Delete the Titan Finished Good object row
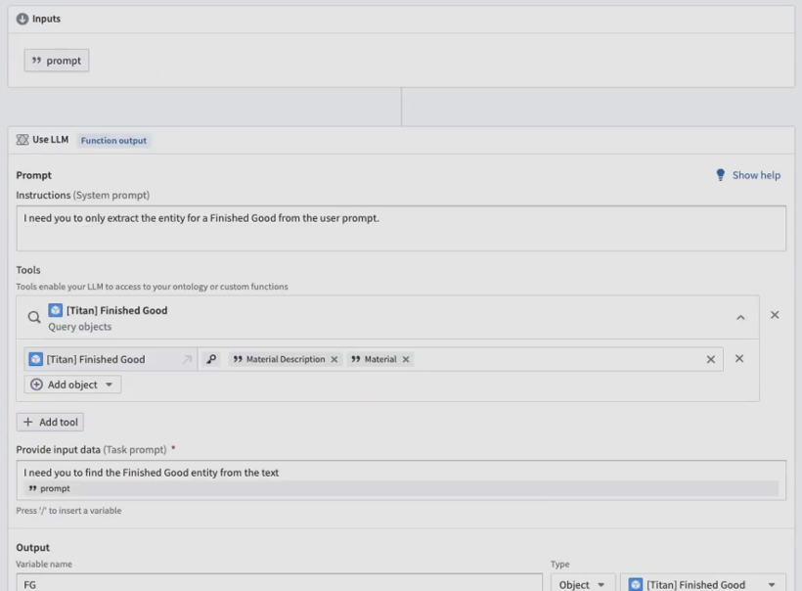 [x=739, y=359]
